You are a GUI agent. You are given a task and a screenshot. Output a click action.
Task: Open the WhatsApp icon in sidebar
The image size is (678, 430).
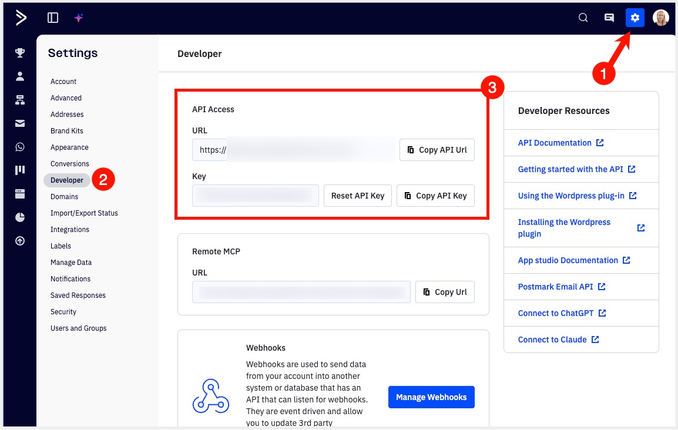point(20,147)
